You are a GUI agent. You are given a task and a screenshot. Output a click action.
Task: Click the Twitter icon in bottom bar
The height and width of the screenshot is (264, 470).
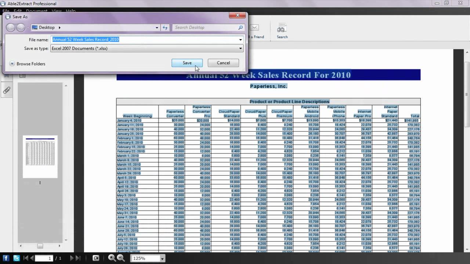coord(16,258)
